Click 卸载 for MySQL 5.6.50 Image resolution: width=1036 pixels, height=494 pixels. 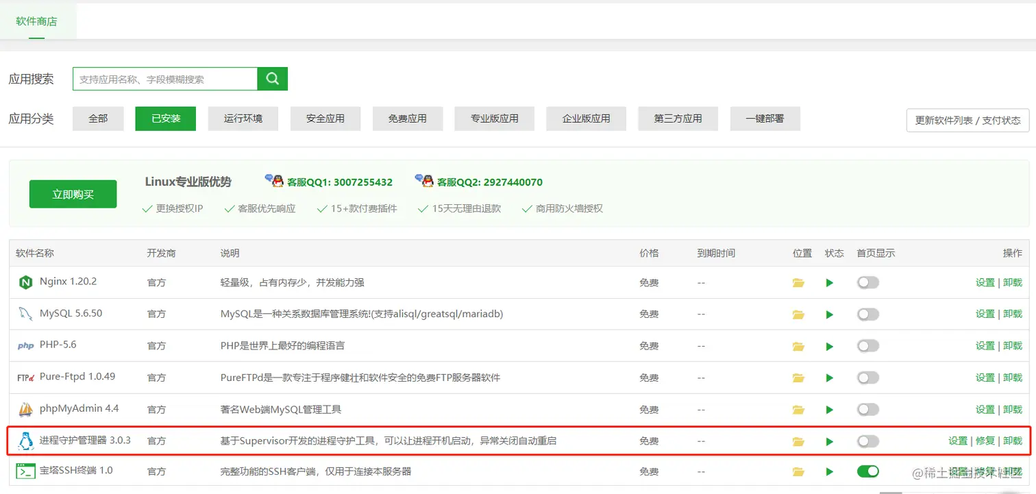click(x=1013, y=314)
